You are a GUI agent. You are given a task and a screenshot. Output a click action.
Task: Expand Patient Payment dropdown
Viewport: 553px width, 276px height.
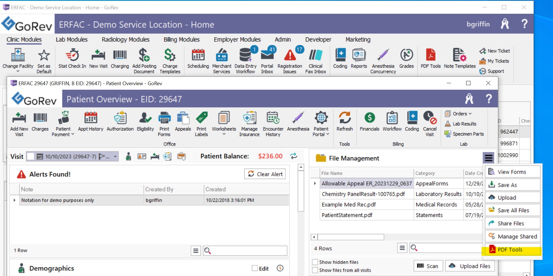(x=73, y=134)
